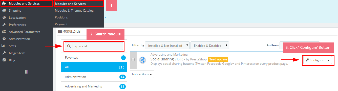Click the search magnifier icon
The image size is (338, 91).
point(69,46)
